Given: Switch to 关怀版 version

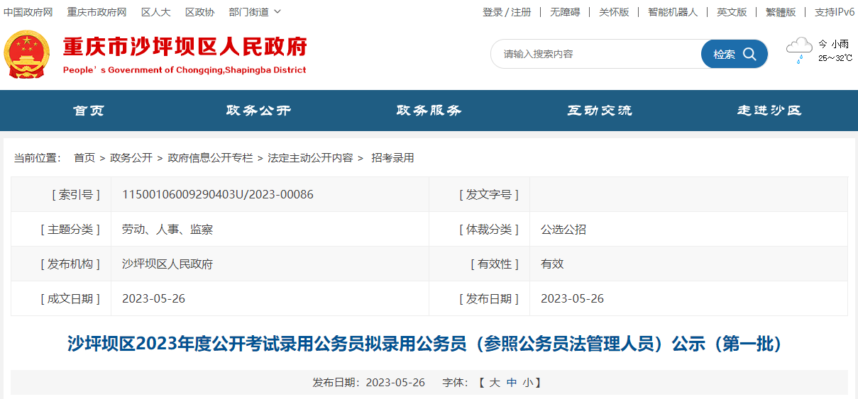Looking at the screenshot, I should coord(614,12).
